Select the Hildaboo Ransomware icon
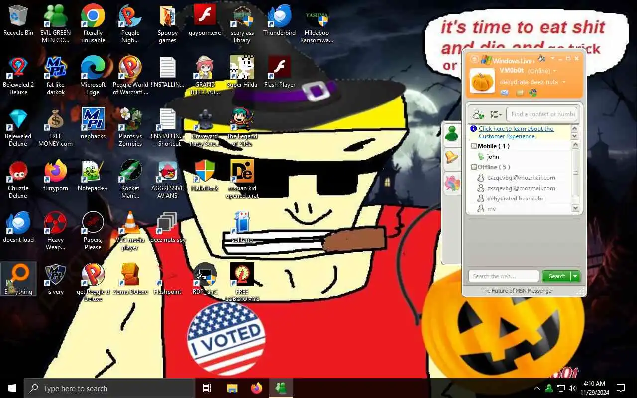The height and width of the screenshot is (398, 637). tap(317, 23)
